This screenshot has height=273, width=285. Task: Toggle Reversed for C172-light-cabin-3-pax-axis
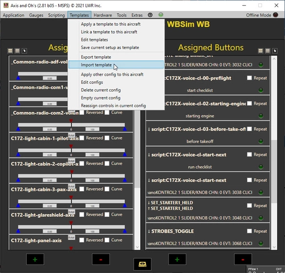(82, 189)
